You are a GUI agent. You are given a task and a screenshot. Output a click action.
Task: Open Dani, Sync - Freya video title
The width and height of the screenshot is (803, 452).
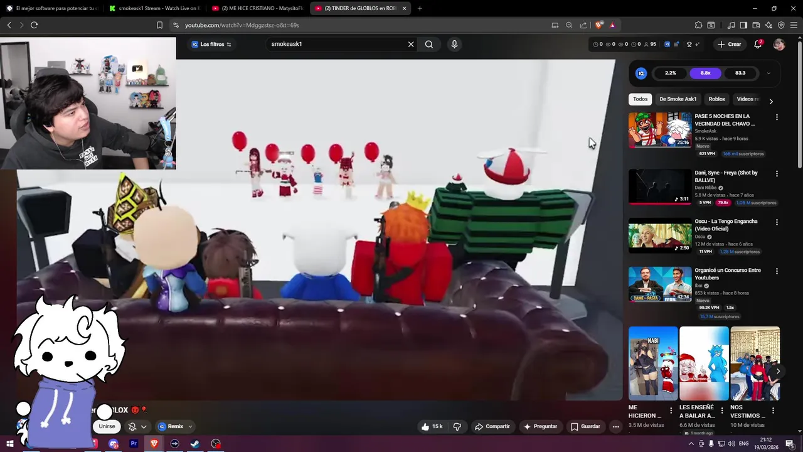point(726,176)
